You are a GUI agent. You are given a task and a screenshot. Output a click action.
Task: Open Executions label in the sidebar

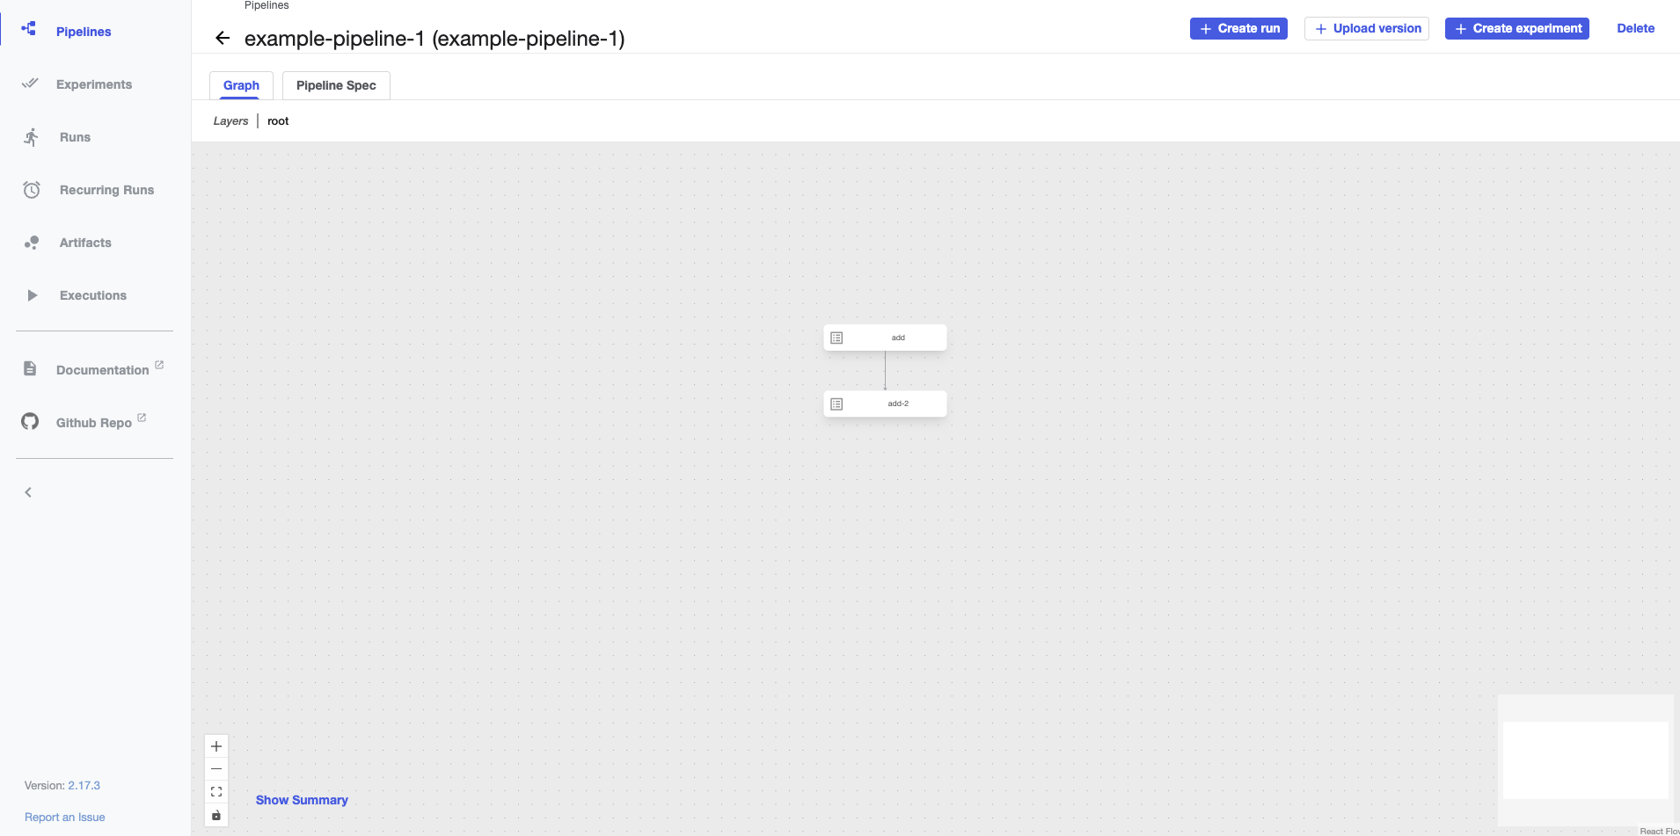pos(93,295)
